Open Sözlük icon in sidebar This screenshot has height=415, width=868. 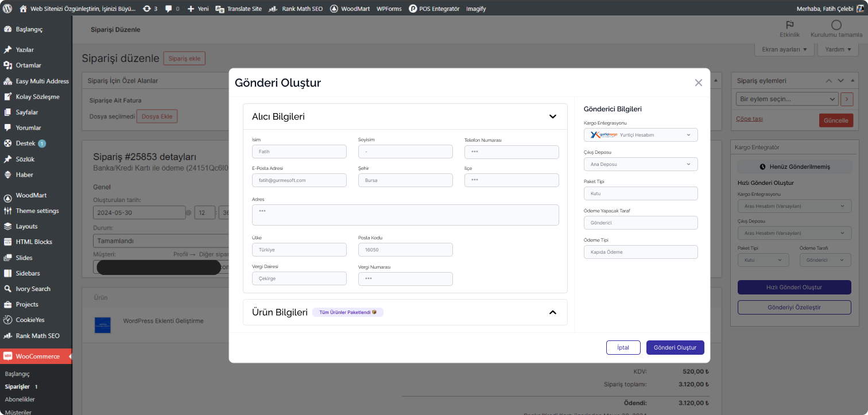(8, 159)
